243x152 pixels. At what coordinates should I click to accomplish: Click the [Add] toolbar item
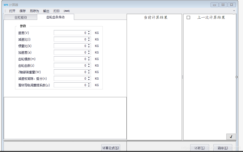(67, 11)
